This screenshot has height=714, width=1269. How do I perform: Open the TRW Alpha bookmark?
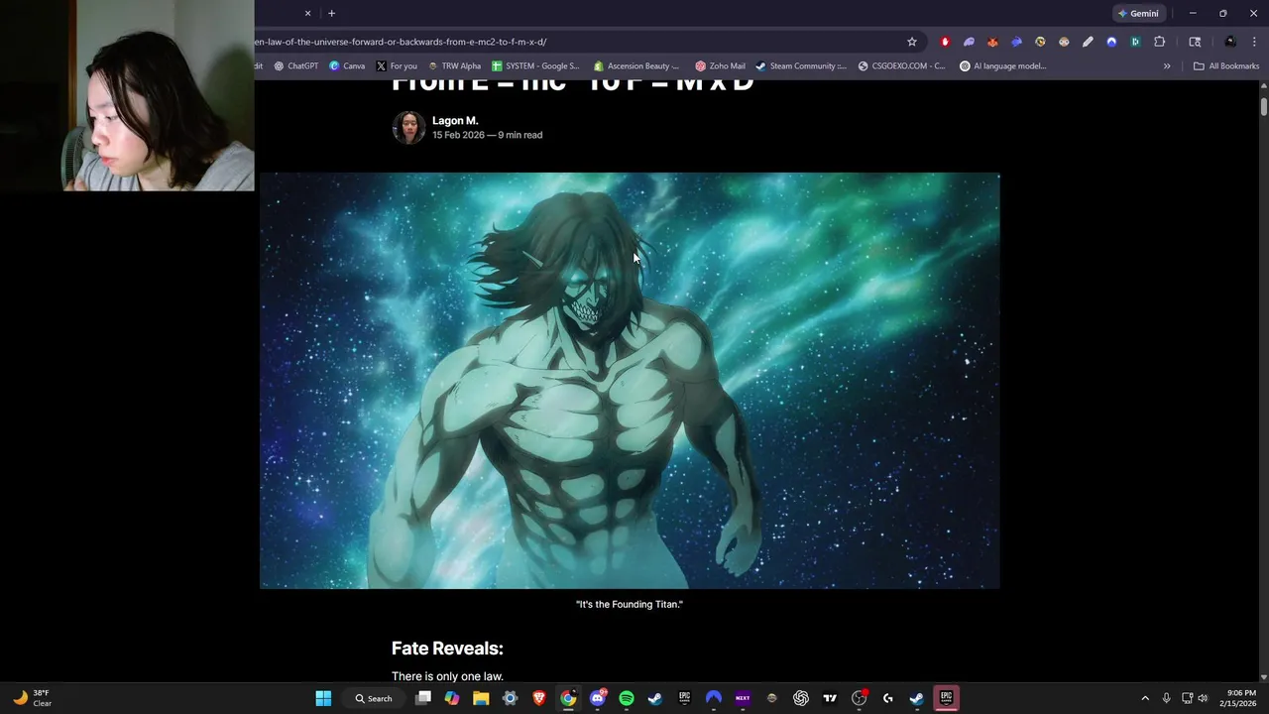pos(454,66)
